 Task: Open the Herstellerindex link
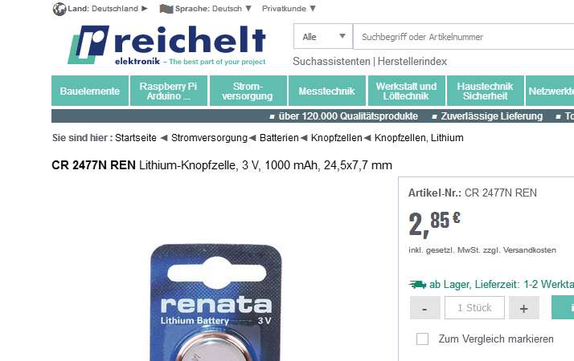point(412,62)
